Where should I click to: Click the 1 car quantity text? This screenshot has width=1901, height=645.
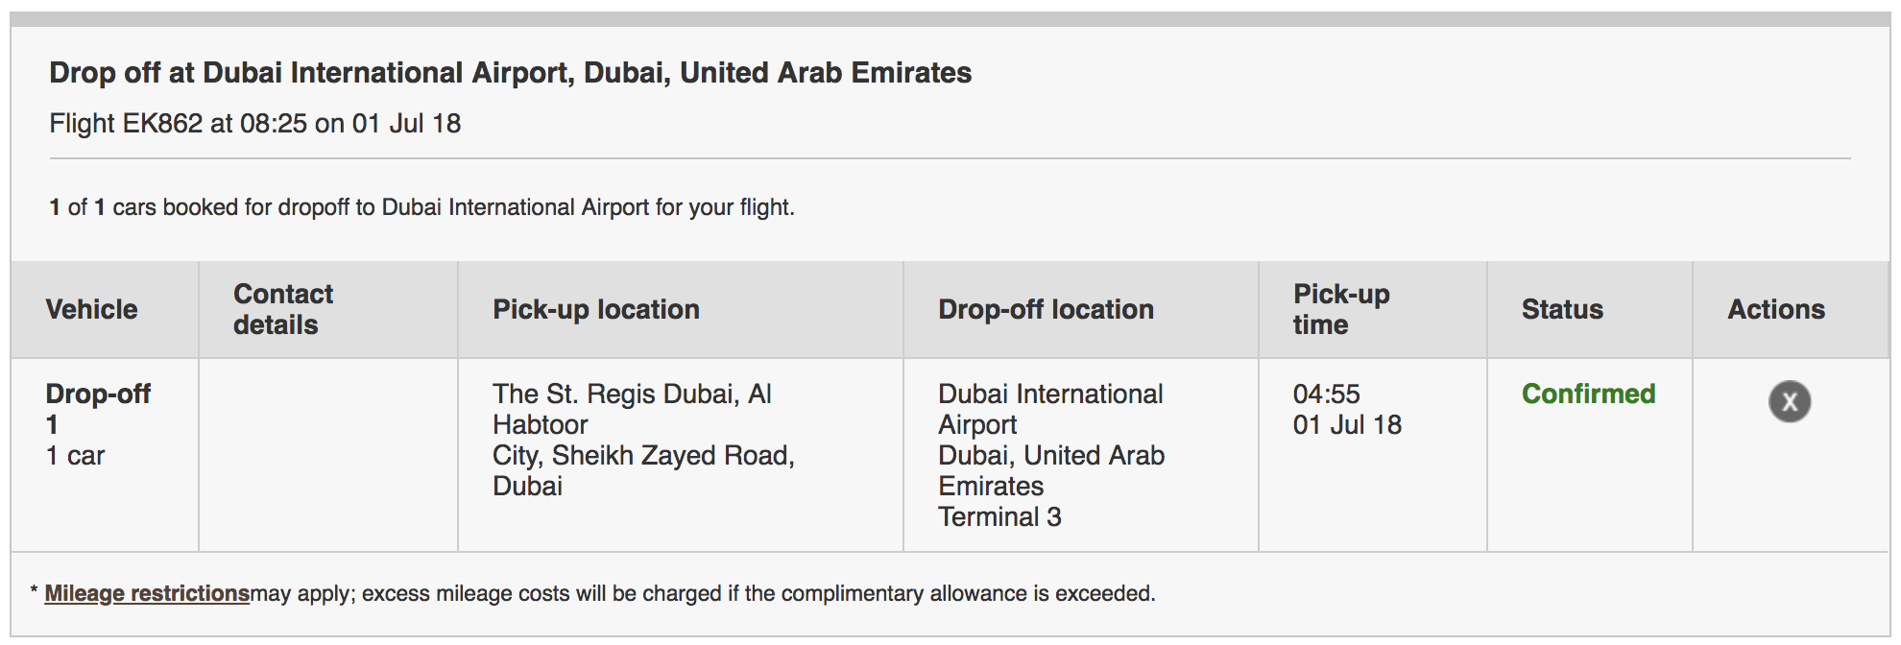pos(75,455)
